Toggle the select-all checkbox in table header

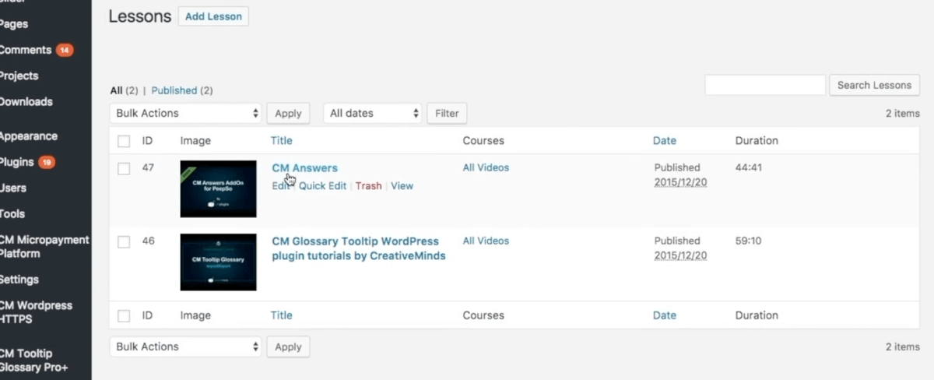[x=124, y=141]
